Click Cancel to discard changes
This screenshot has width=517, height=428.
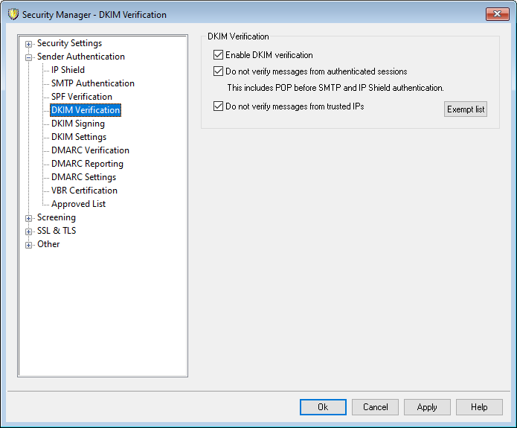(375, 407)
